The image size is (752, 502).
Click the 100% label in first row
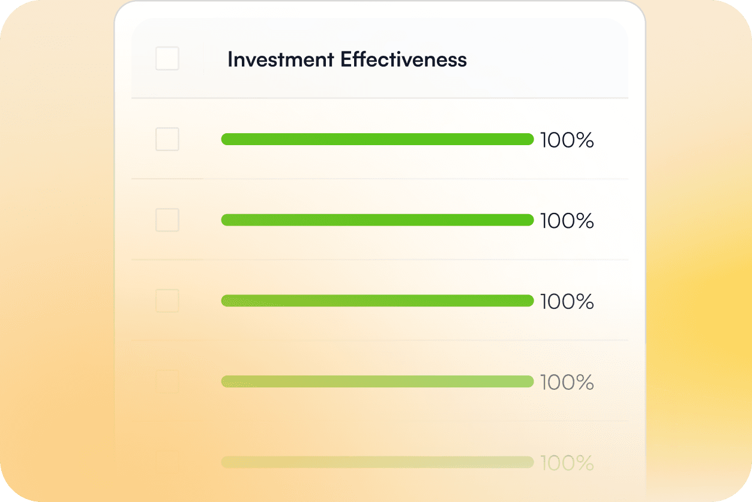click(567, 140)
